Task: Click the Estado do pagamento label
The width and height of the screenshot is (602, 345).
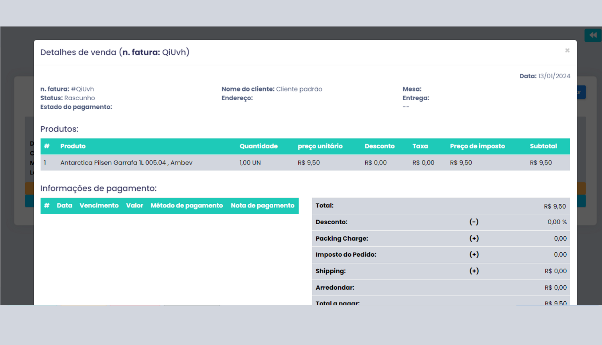Action: [76, 107]
